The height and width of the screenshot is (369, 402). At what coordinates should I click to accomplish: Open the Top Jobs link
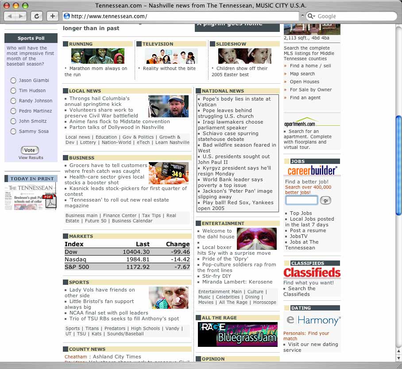pos(301,213)
